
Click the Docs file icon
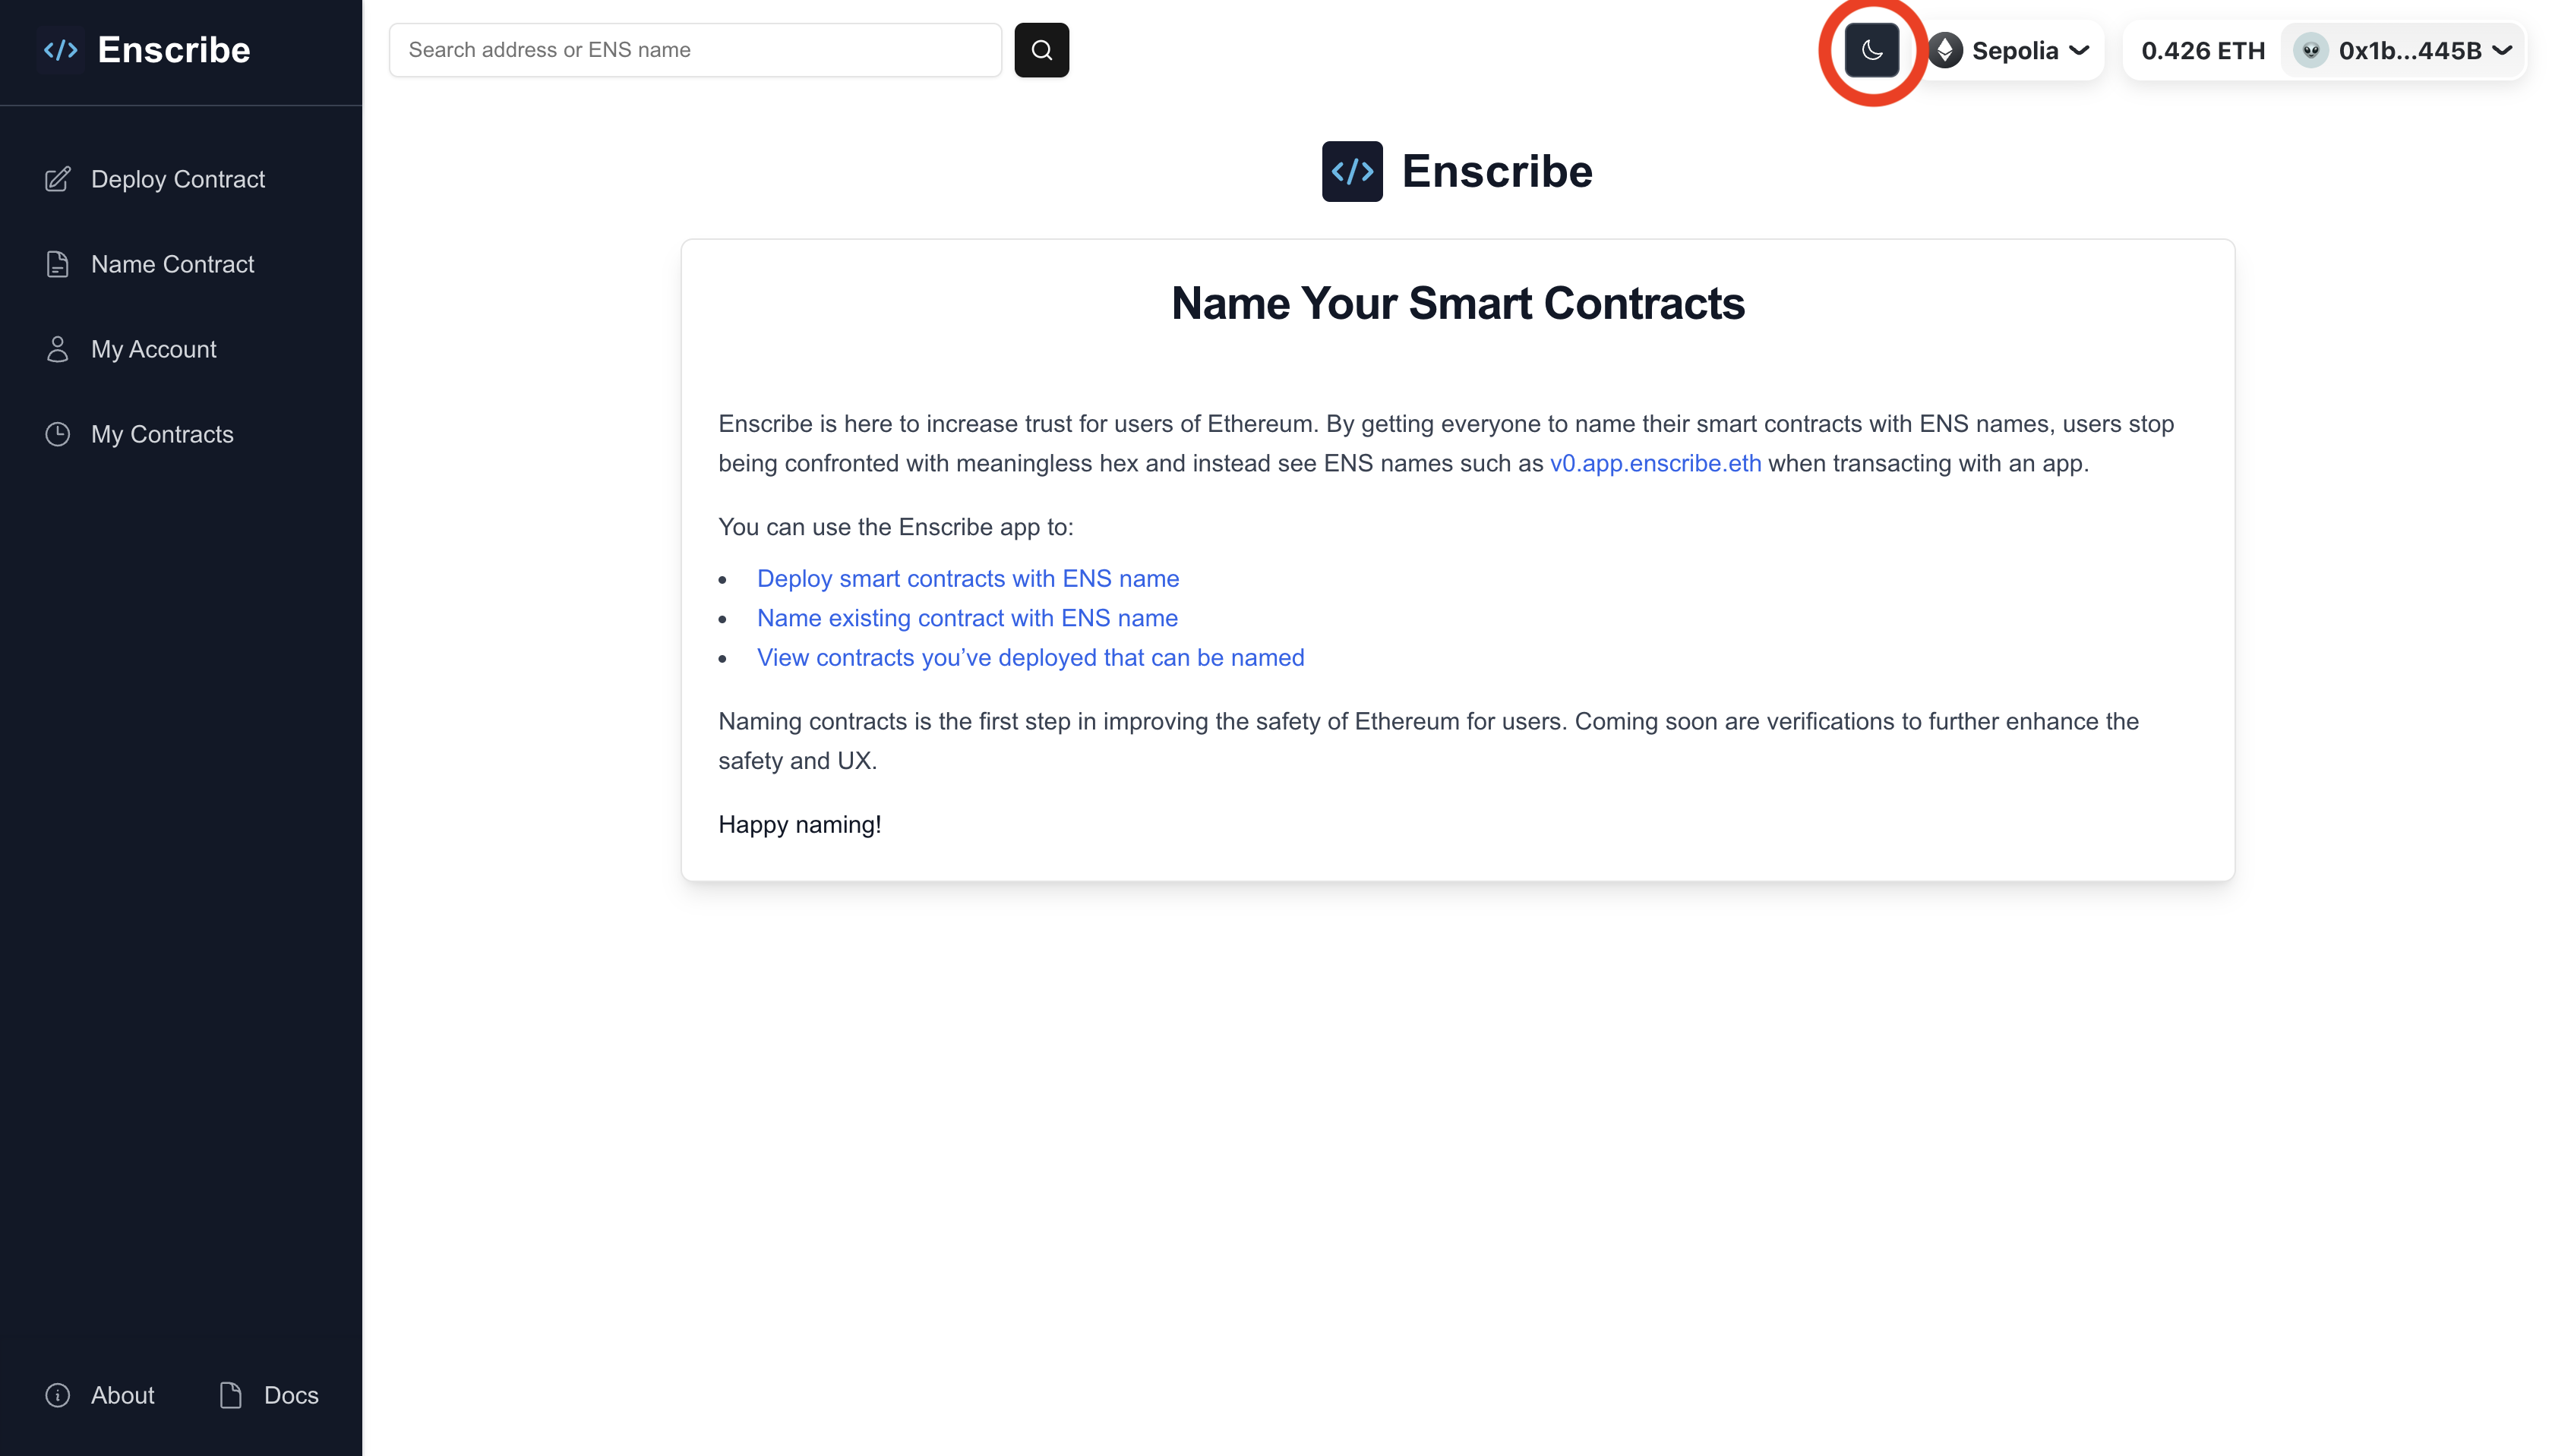pyautogui.click(x=231, y=1395)
